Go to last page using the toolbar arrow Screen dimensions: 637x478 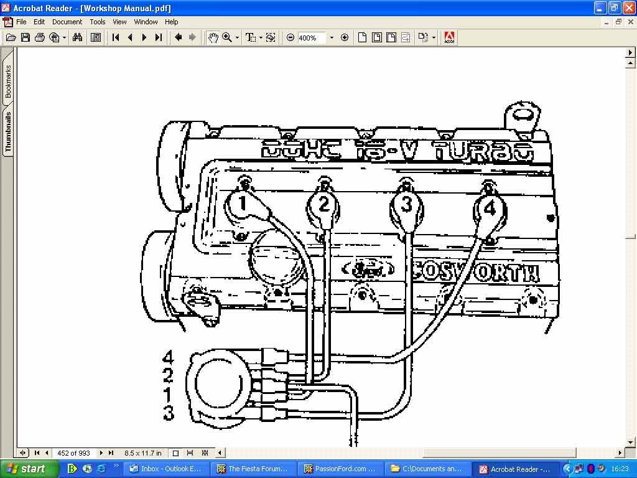[159, 38]
